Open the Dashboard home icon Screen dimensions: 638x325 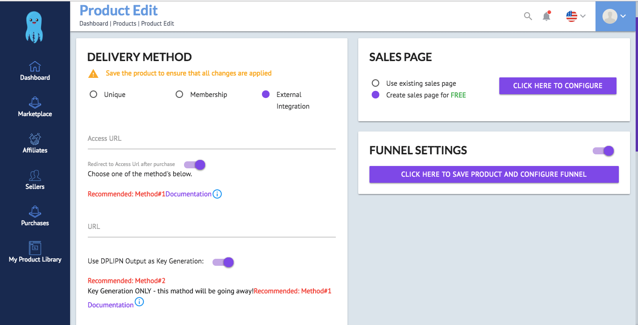click(35, 66)
